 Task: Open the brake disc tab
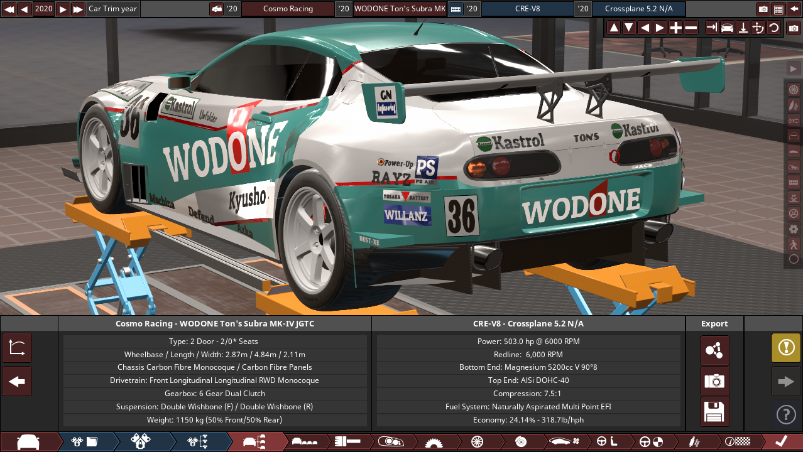pos(520,442)
